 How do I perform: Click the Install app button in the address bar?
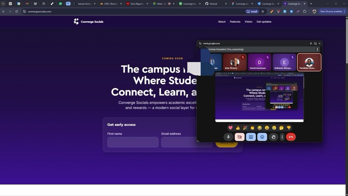click(x=252, y=12)
